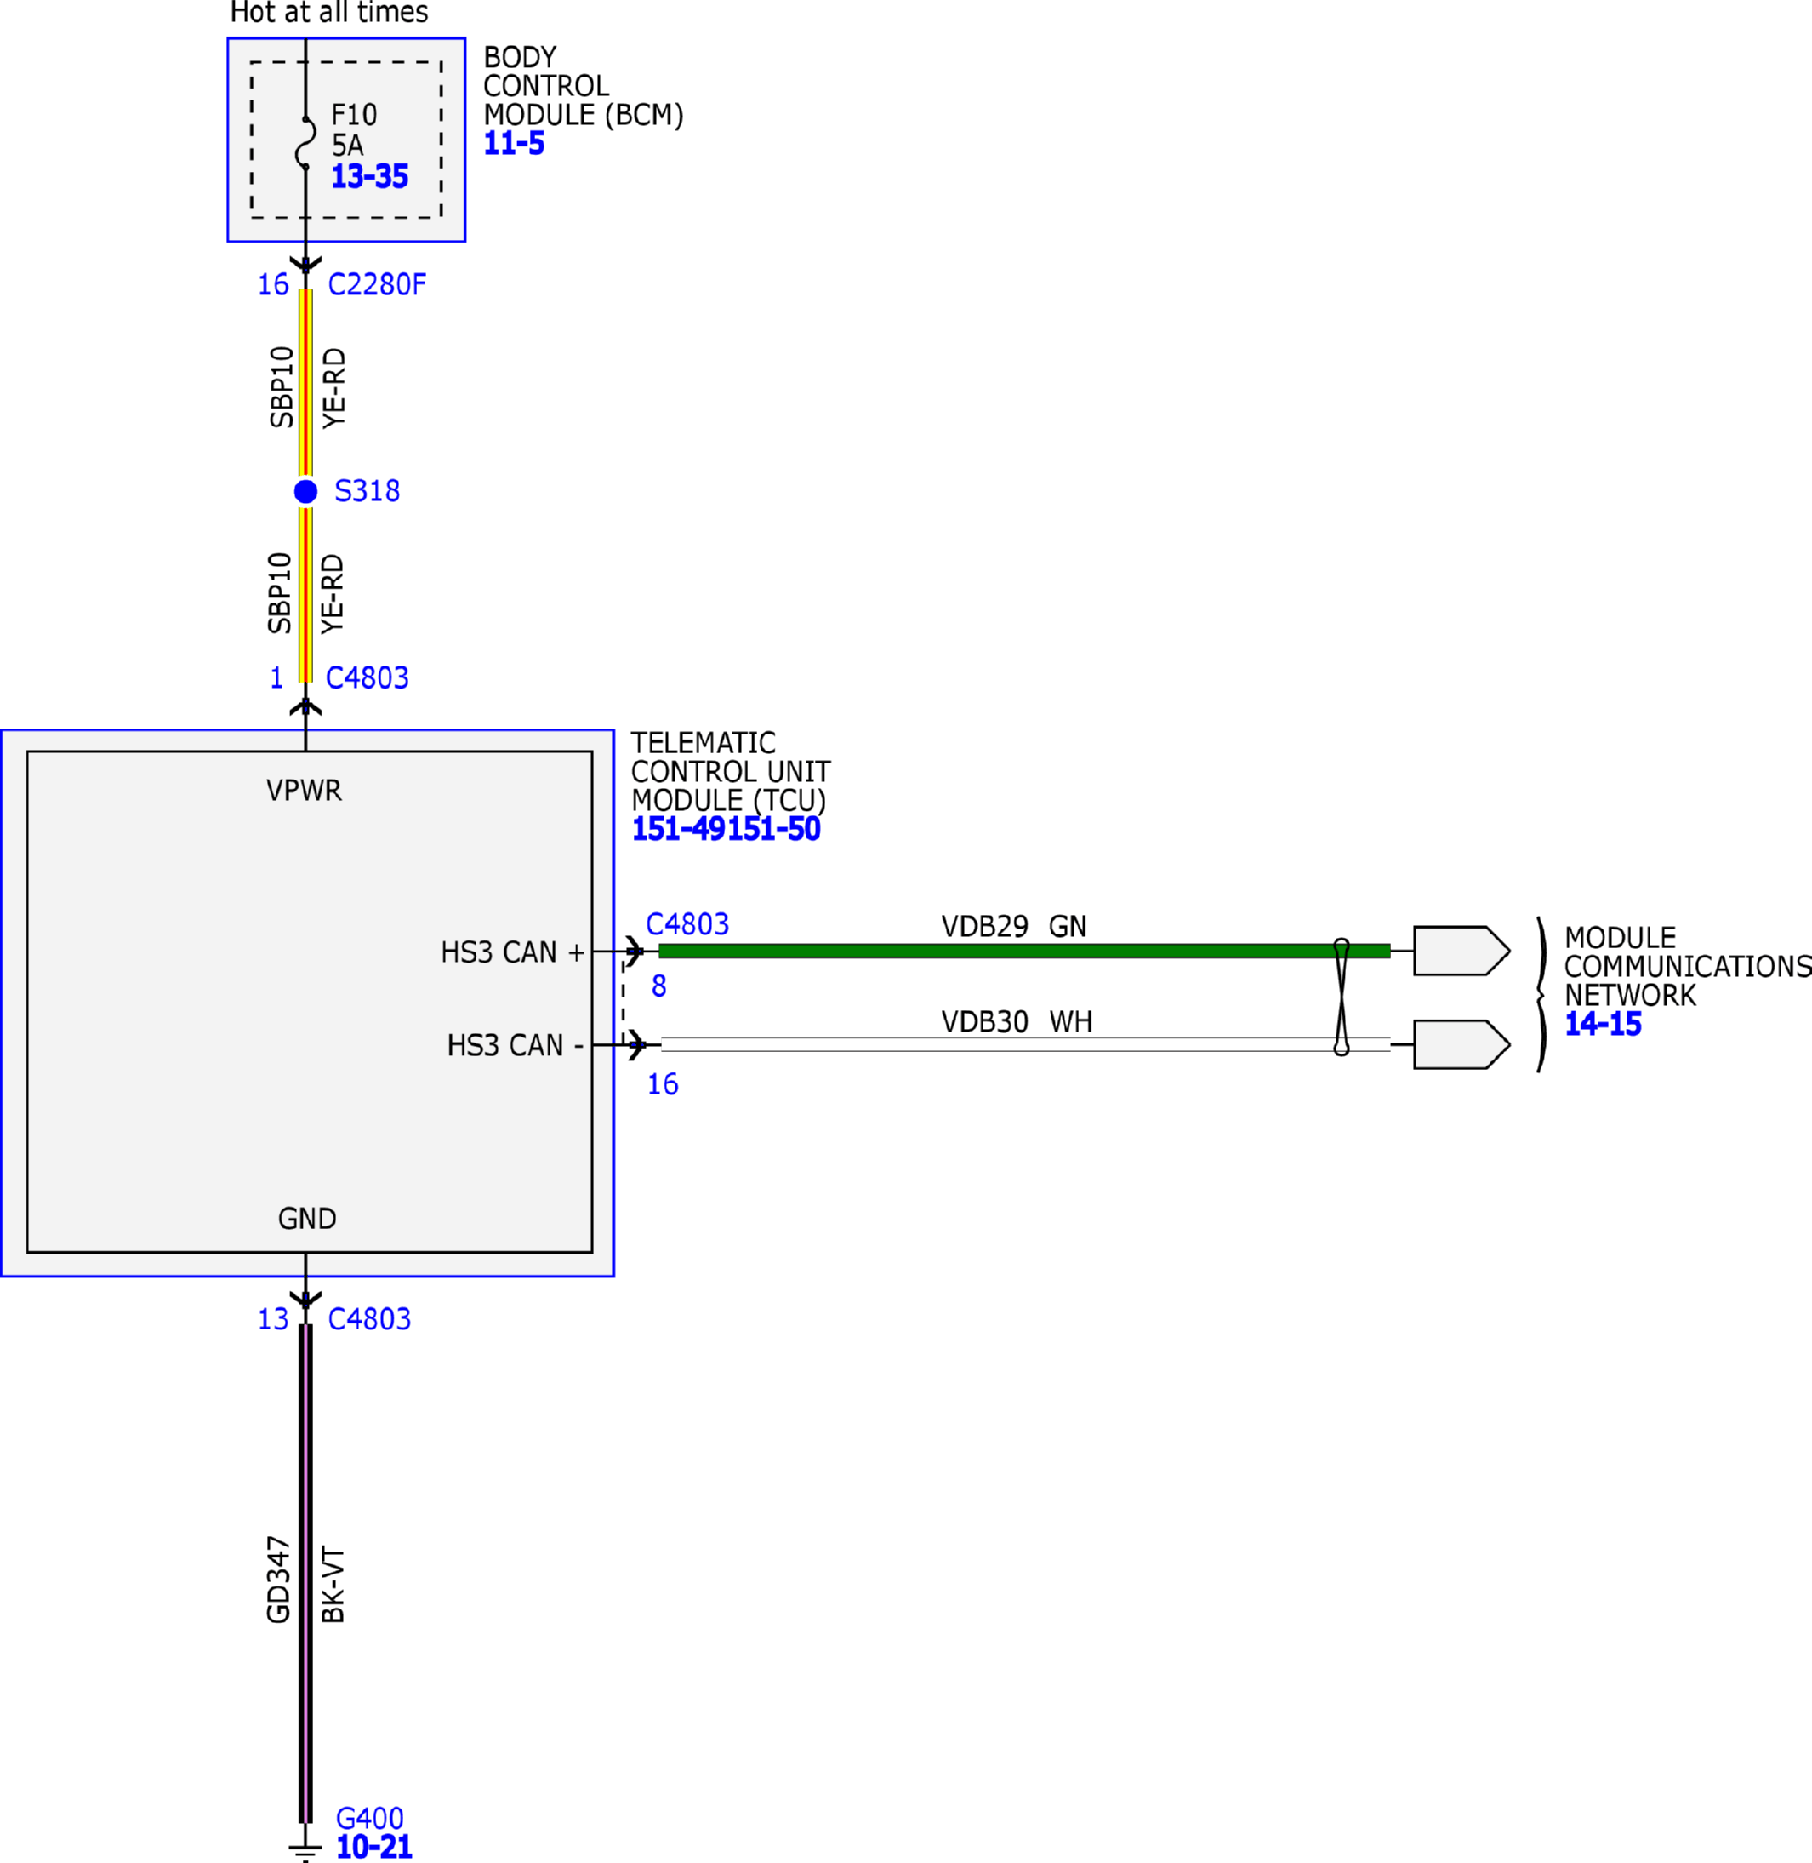This screenshot has width=1812, height=1863.
Task: Click the twisted pair symbol on CAN wires
Action: 1341,997
